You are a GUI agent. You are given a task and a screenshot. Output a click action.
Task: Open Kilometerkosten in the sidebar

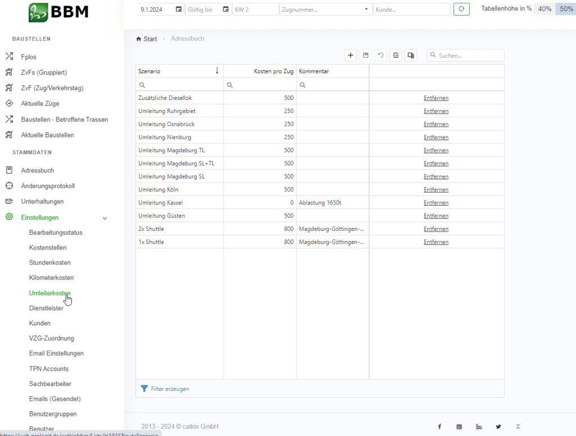[51, 278]
